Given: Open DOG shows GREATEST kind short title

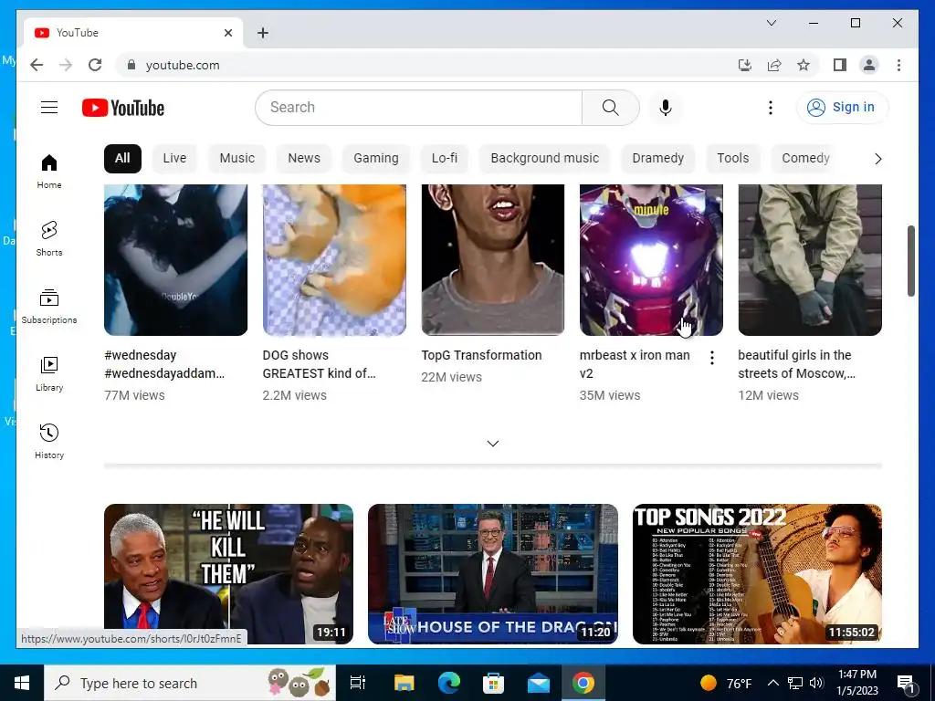Looking at the screenshot, I should (319, 364).
